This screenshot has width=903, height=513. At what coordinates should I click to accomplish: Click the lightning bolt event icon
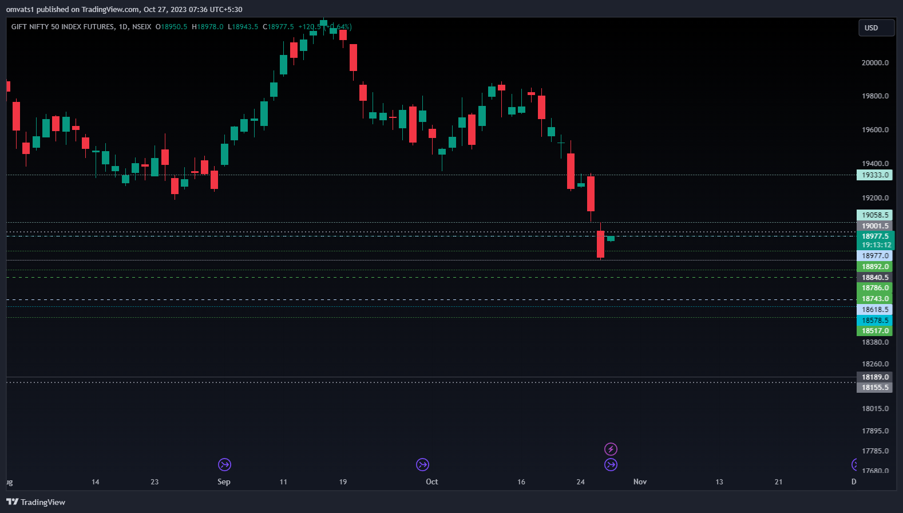click(611, 449)
